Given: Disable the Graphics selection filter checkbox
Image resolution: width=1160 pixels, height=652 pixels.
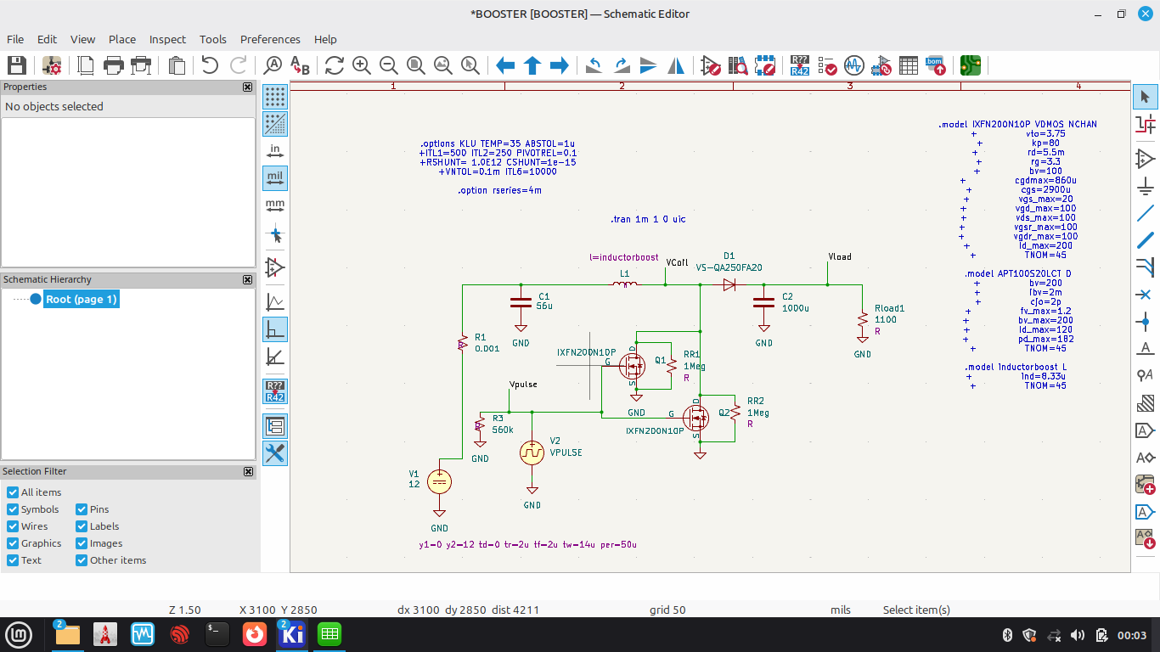Looking at the screenshot, I should pos(13,543).
